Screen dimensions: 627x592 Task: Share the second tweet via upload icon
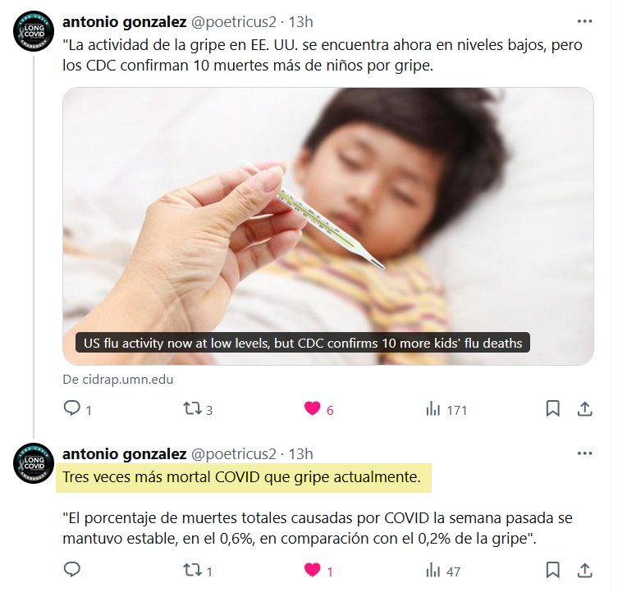[x=584, y=570]
